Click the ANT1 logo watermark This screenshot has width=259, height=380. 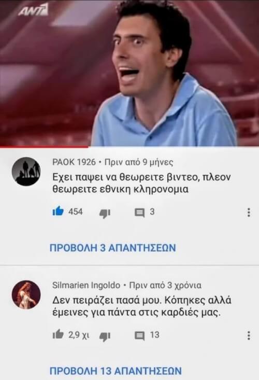[x=33, y=10]
